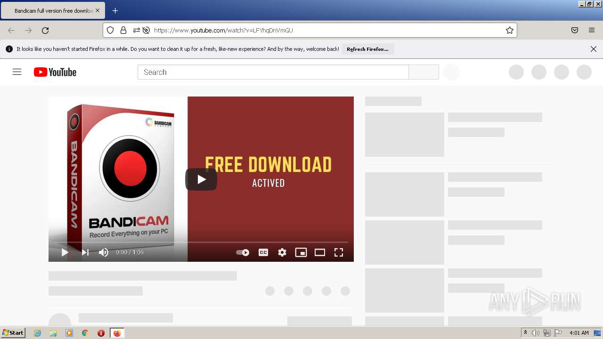Click inside the YouTube Search box
The height and width of the screenshot is (339, 603).
[273, 72]
